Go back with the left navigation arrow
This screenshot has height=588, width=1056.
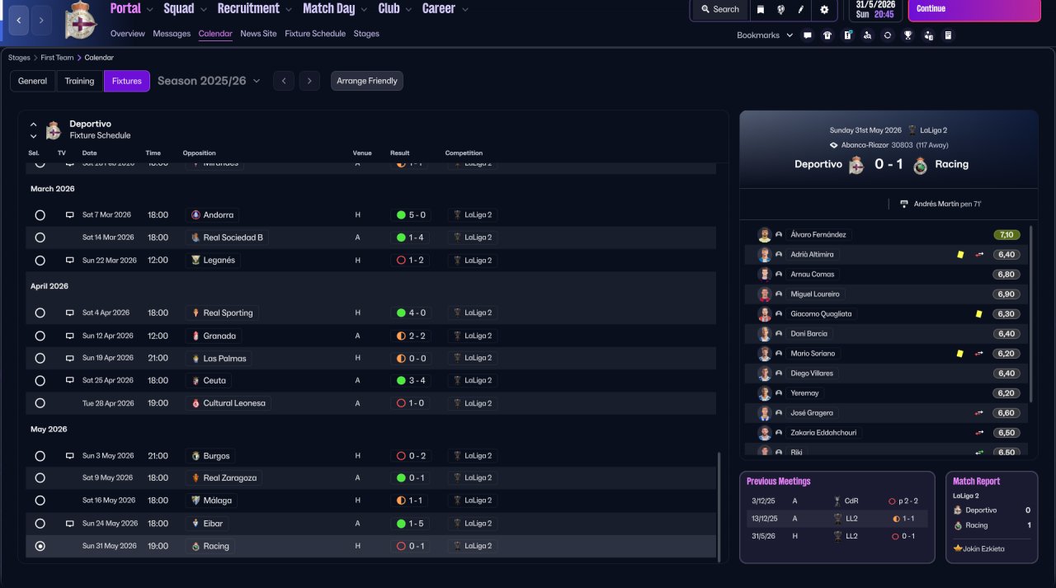coord(19,20)
